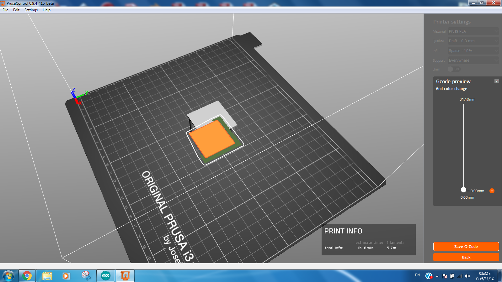This screenshot has height=282, width=502.
Task: Open the help tray icon with a question mark
Action: pos(429,276)
